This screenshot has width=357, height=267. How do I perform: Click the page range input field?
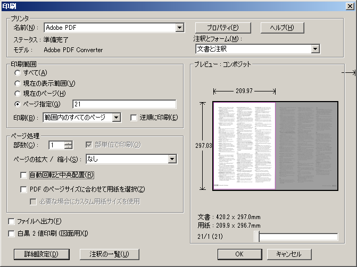click(x=123, y=104)
